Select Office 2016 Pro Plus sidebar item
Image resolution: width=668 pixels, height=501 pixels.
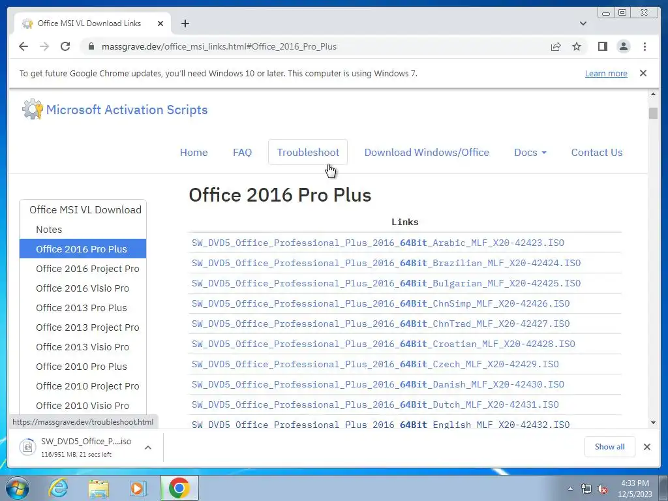83,249
